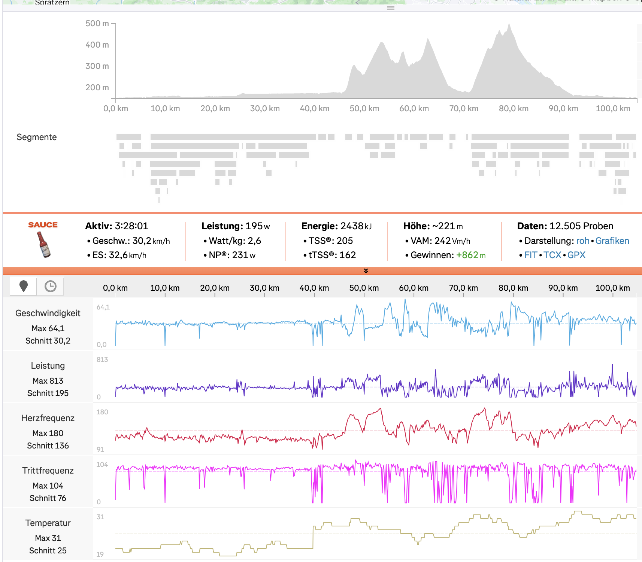Select the Leistung chart row label

(48, 366)
